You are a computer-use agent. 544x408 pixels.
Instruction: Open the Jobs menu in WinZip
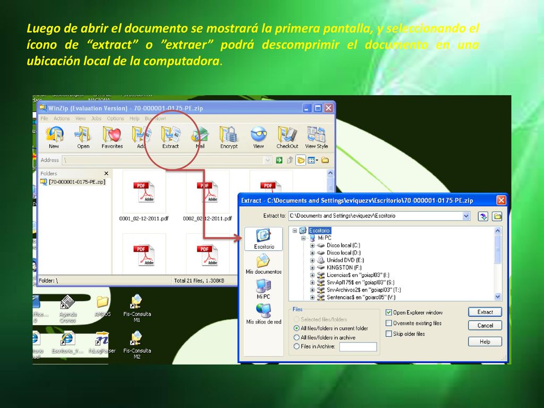(97, 118)
